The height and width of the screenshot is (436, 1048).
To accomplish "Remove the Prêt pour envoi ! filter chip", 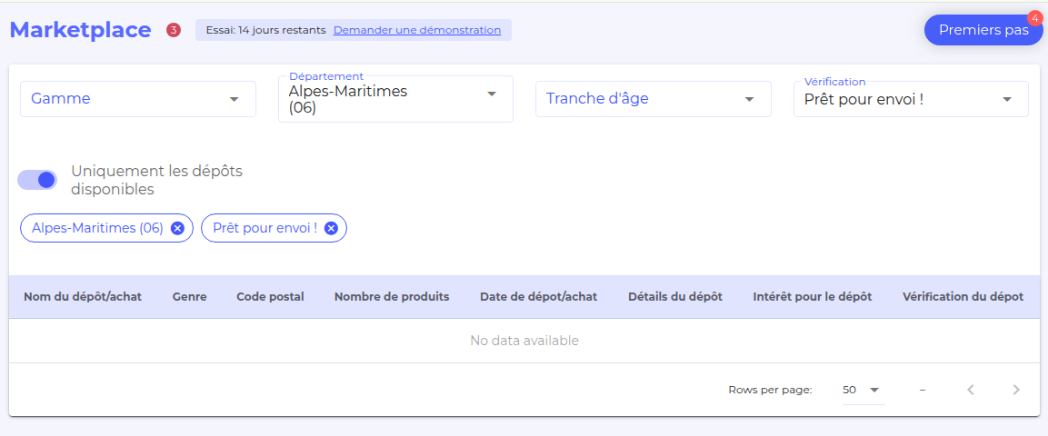I will pos(331,228).
